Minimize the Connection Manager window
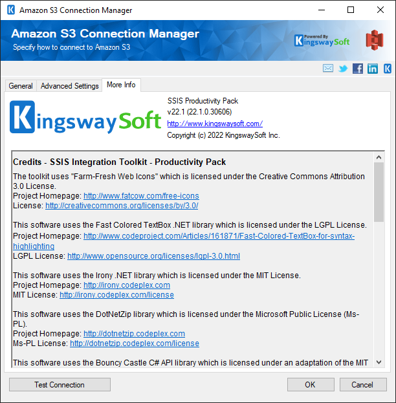The image size is (396, 403). coord(322,10)
